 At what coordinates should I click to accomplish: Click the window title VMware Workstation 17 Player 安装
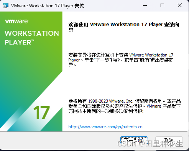48,6
